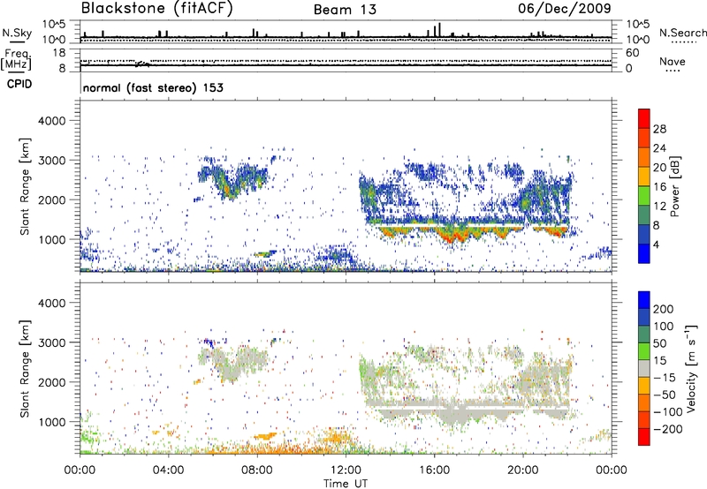This screenshot has width=707, height=489.
Task: Click the tallest noise spike near 16:00
Action: coord(439,30)
